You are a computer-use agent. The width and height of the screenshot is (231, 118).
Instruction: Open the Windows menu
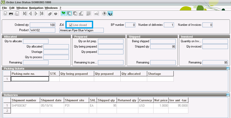point(51,8)
